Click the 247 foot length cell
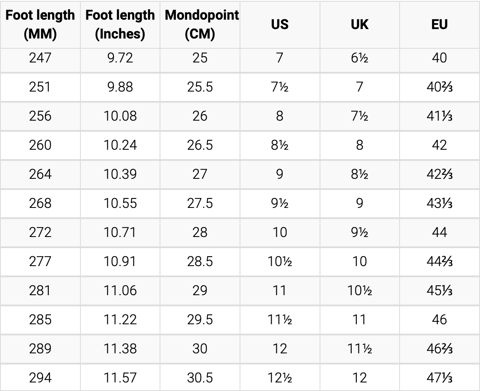Image resolution: width=480 pixels, height=391 pixels. click(x=40, y=58)
